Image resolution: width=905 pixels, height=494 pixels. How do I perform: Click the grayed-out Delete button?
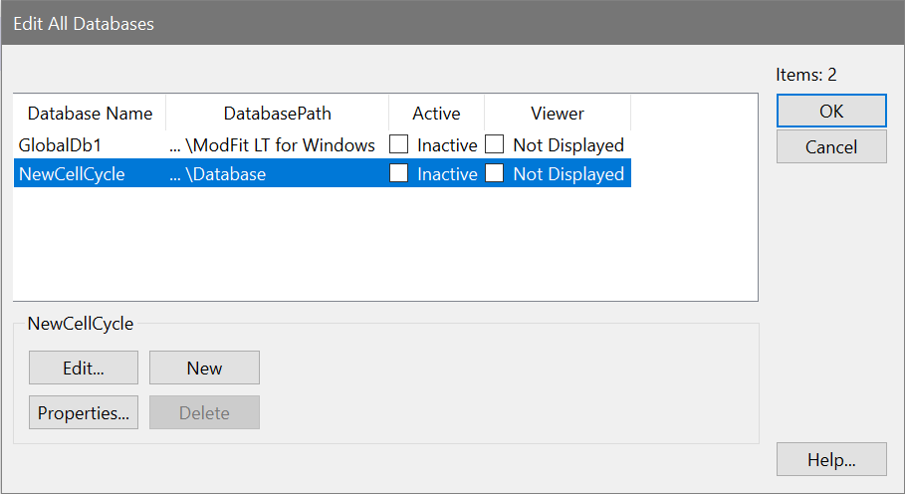[x=204, y=412]
